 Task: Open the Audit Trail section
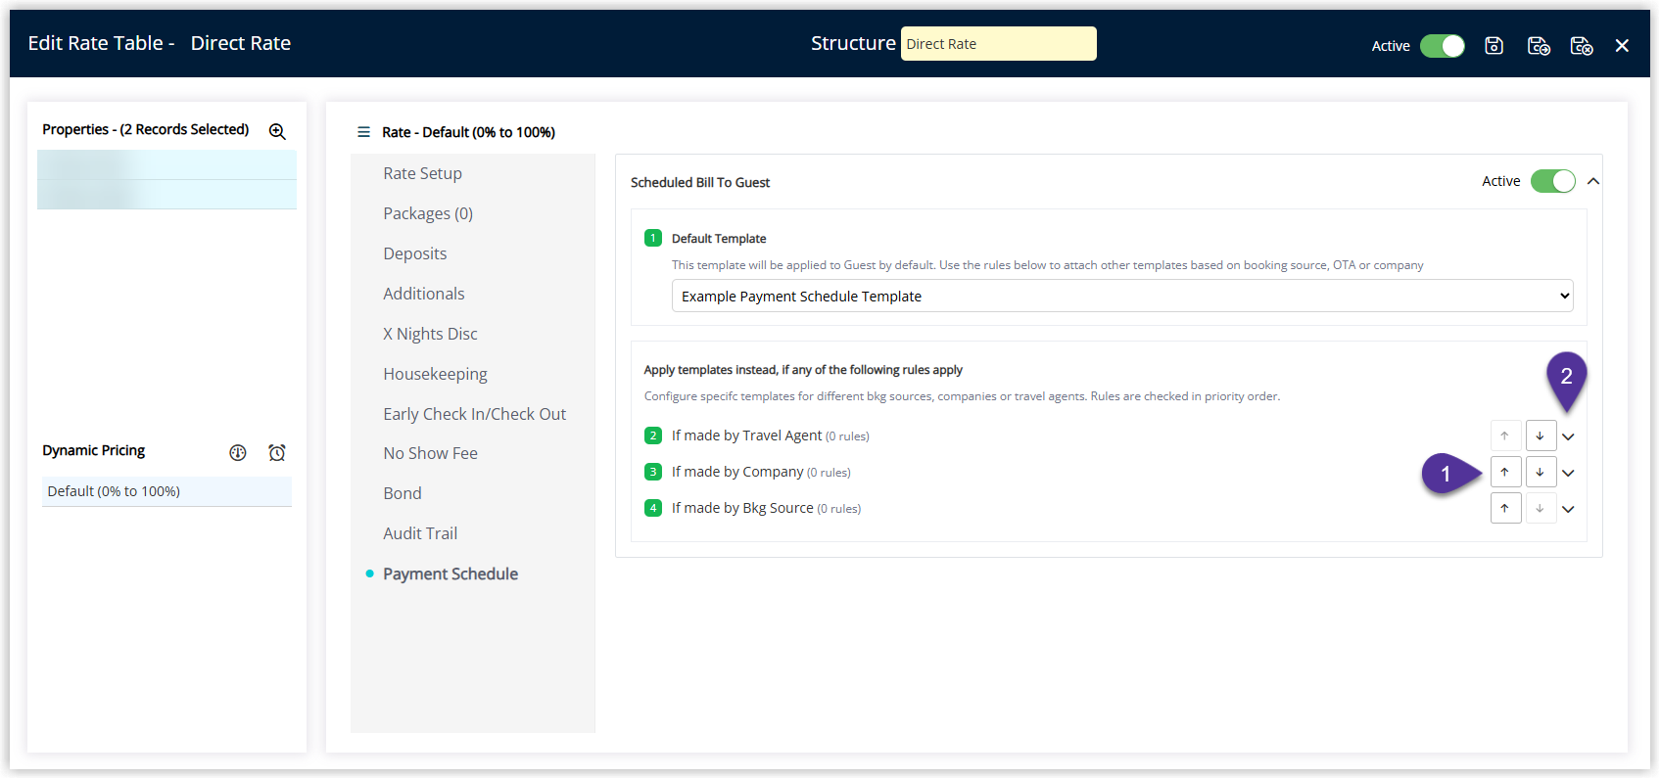[420, 533]
